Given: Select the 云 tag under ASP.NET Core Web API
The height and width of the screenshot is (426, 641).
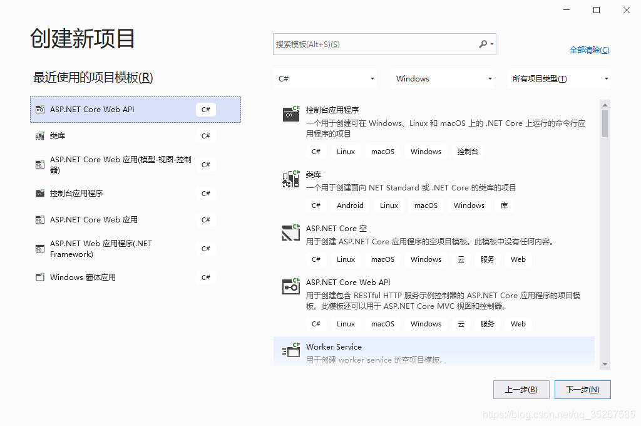Looking at the screenshot, I should pos(461,323).
